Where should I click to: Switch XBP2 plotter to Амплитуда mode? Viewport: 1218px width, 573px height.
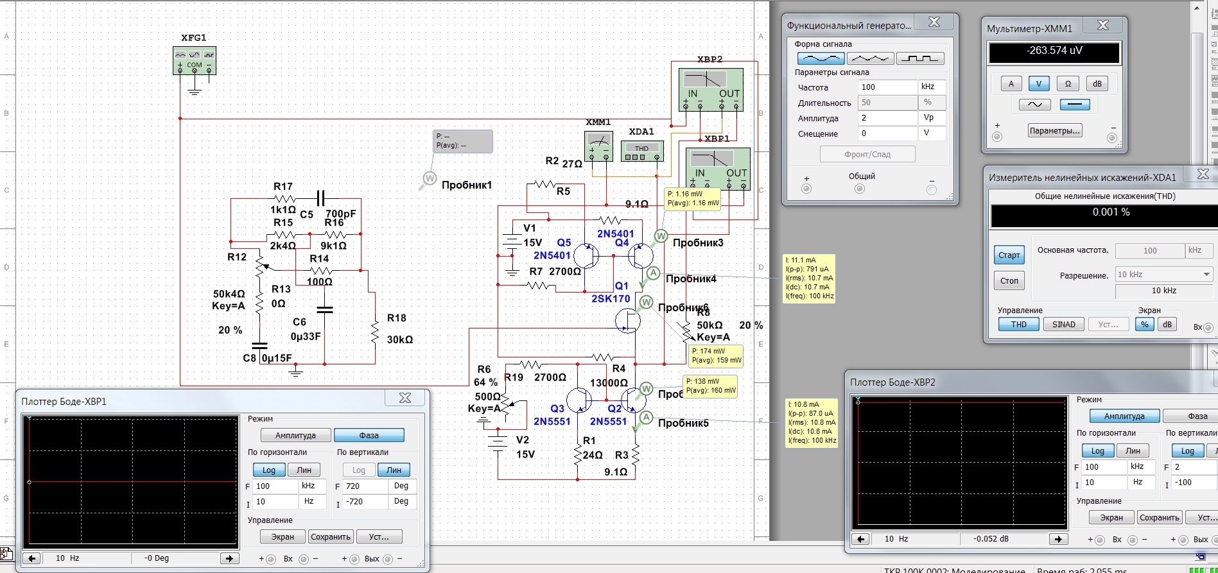tap(1124, 416)
